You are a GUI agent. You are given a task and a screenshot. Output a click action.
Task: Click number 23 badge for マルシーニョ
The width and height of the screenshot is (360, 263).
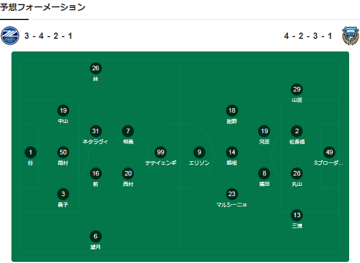[232, 194]
